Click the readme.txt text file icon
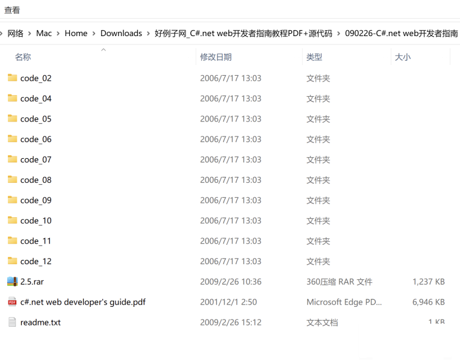460x361 pixels. click(12, 322)
